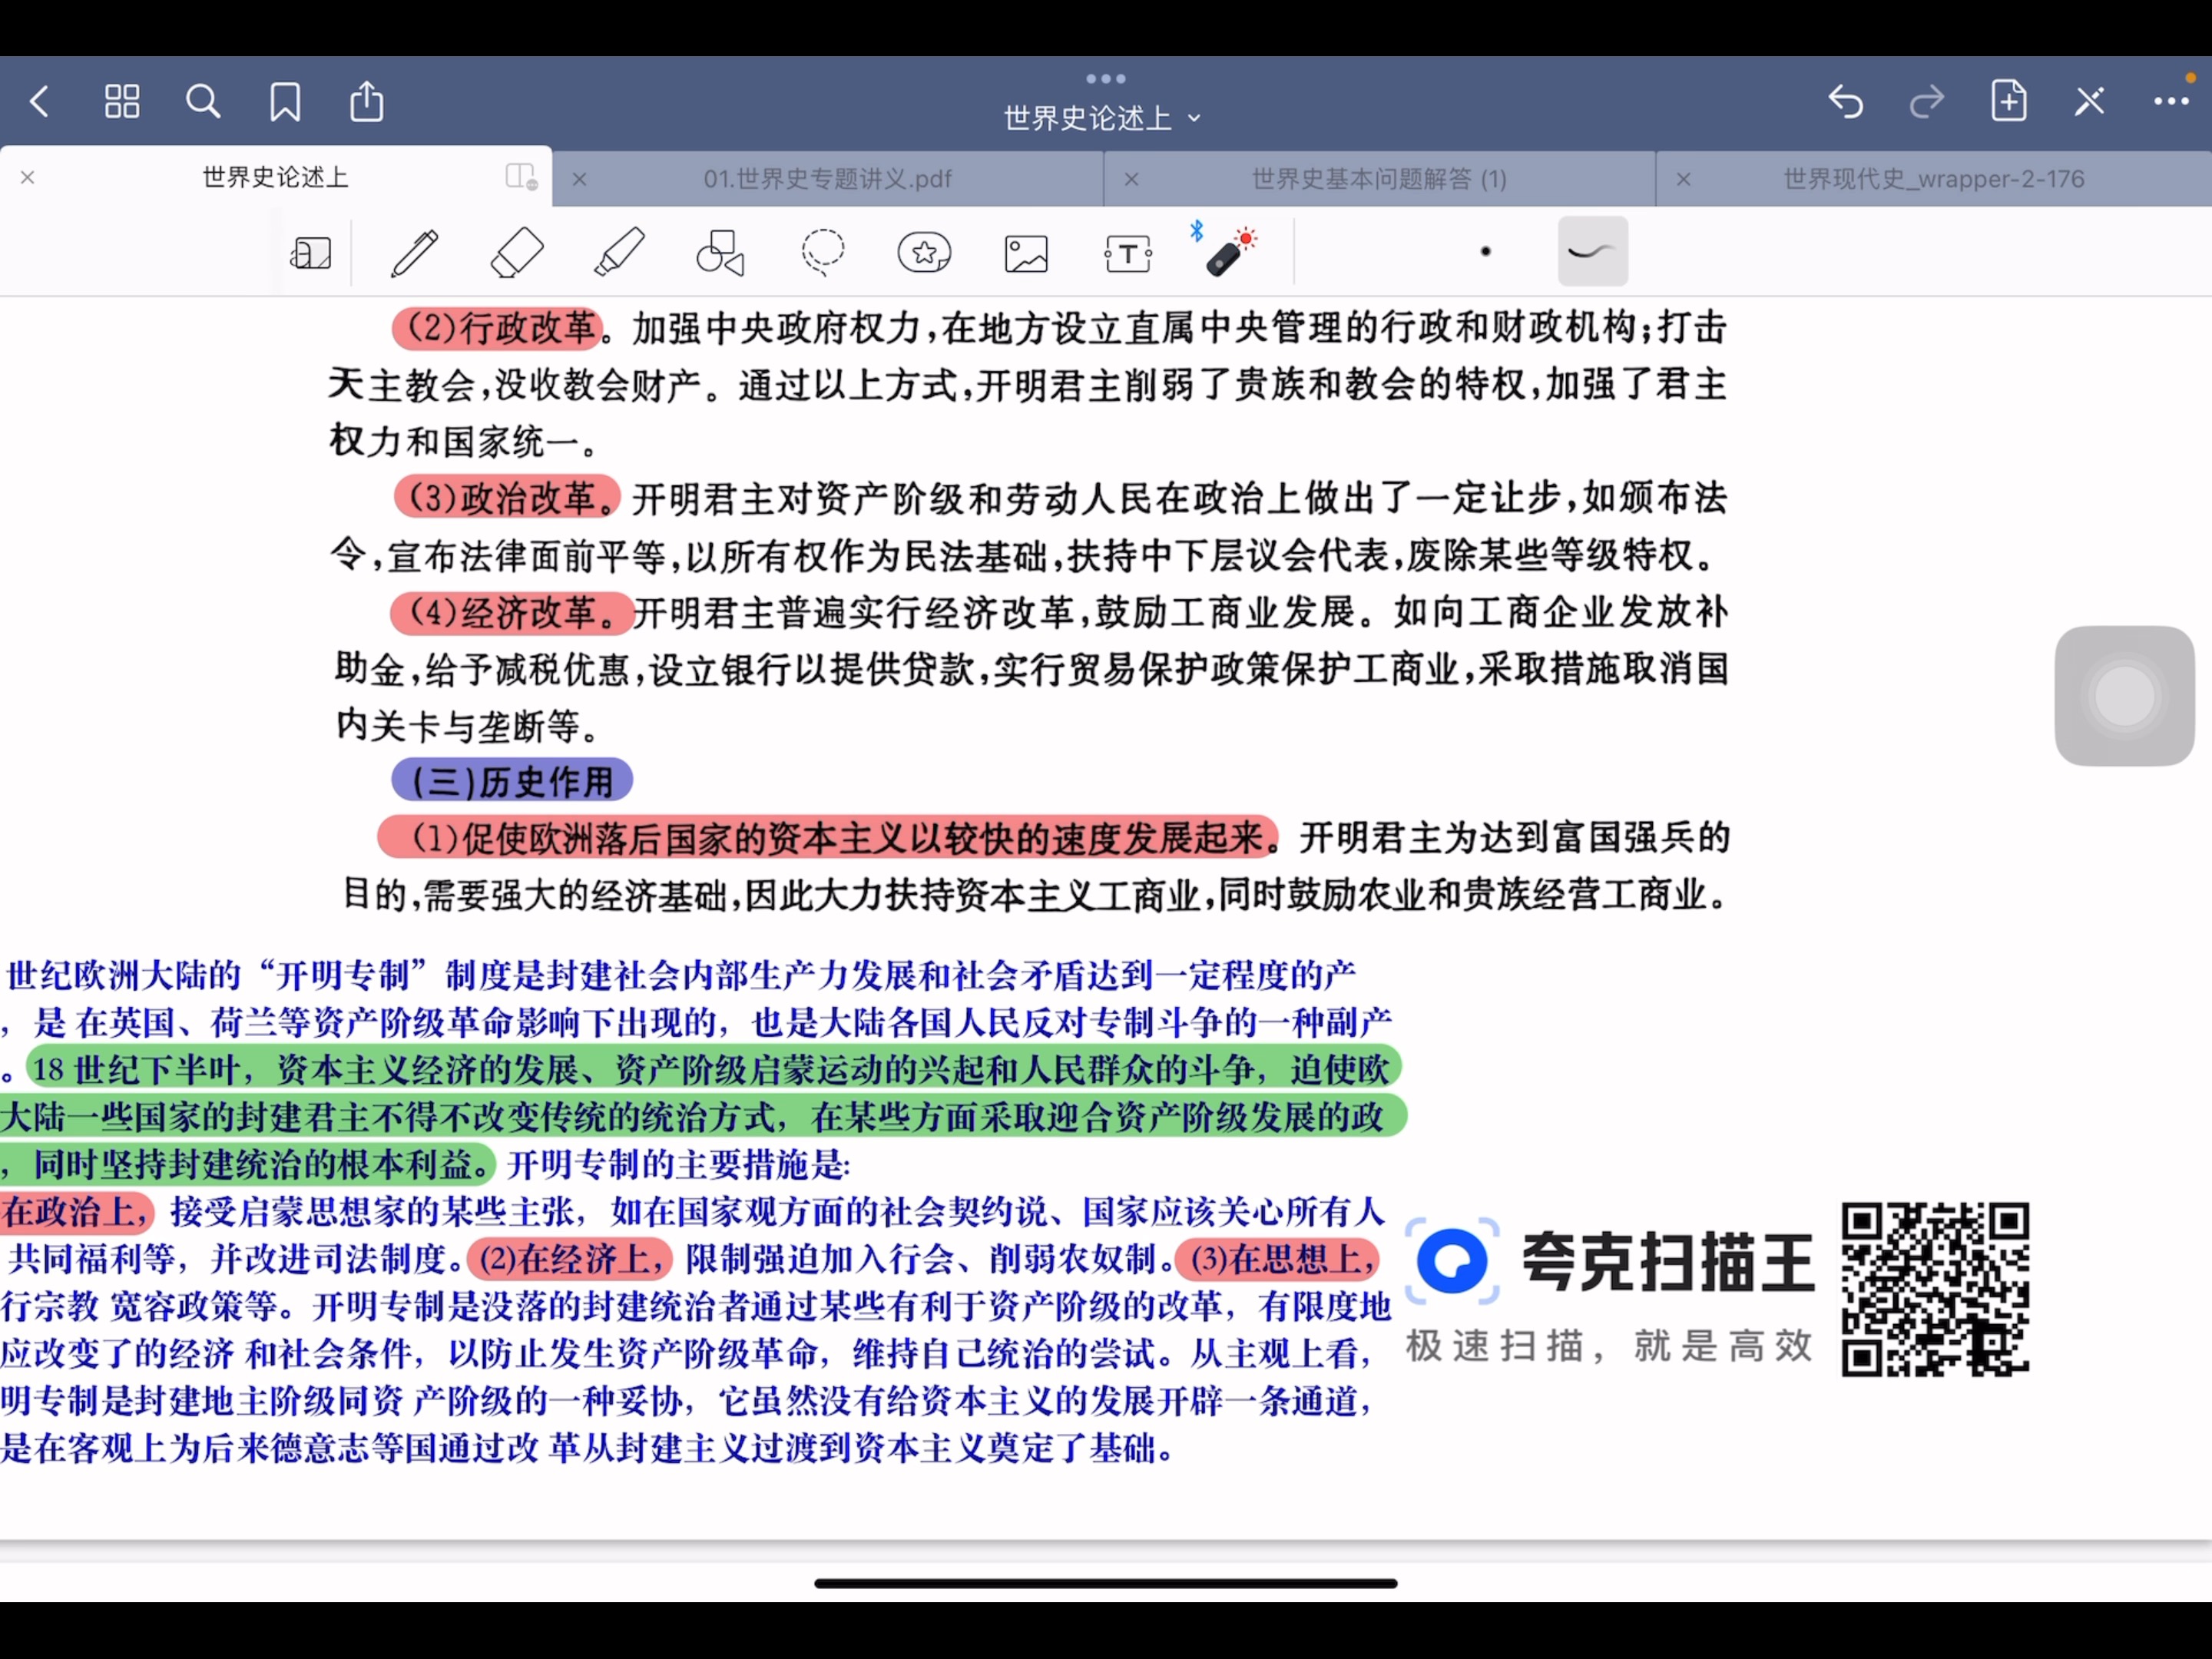The height and width of the screenshot is (1659, 2212).
Task: Bookmark the current page
Action: tap(285, 101)
